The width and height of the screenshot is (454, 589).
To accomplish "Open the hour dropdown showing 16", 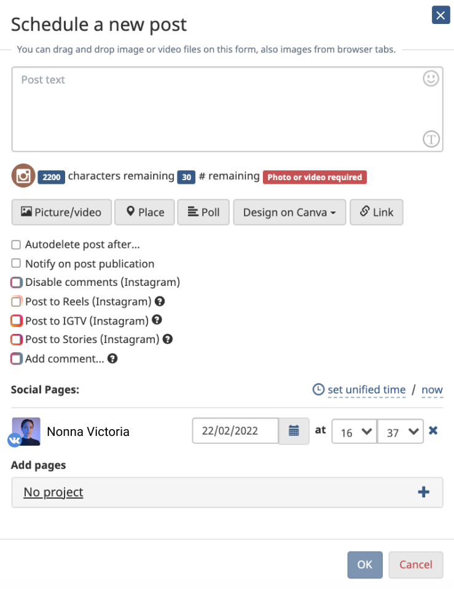I will (354, 432).
